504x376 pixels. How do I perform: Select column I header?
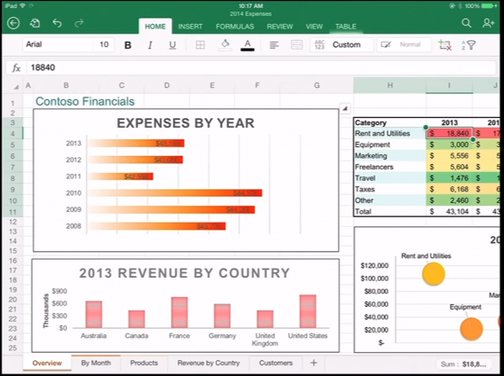click(x=449, y=85)
